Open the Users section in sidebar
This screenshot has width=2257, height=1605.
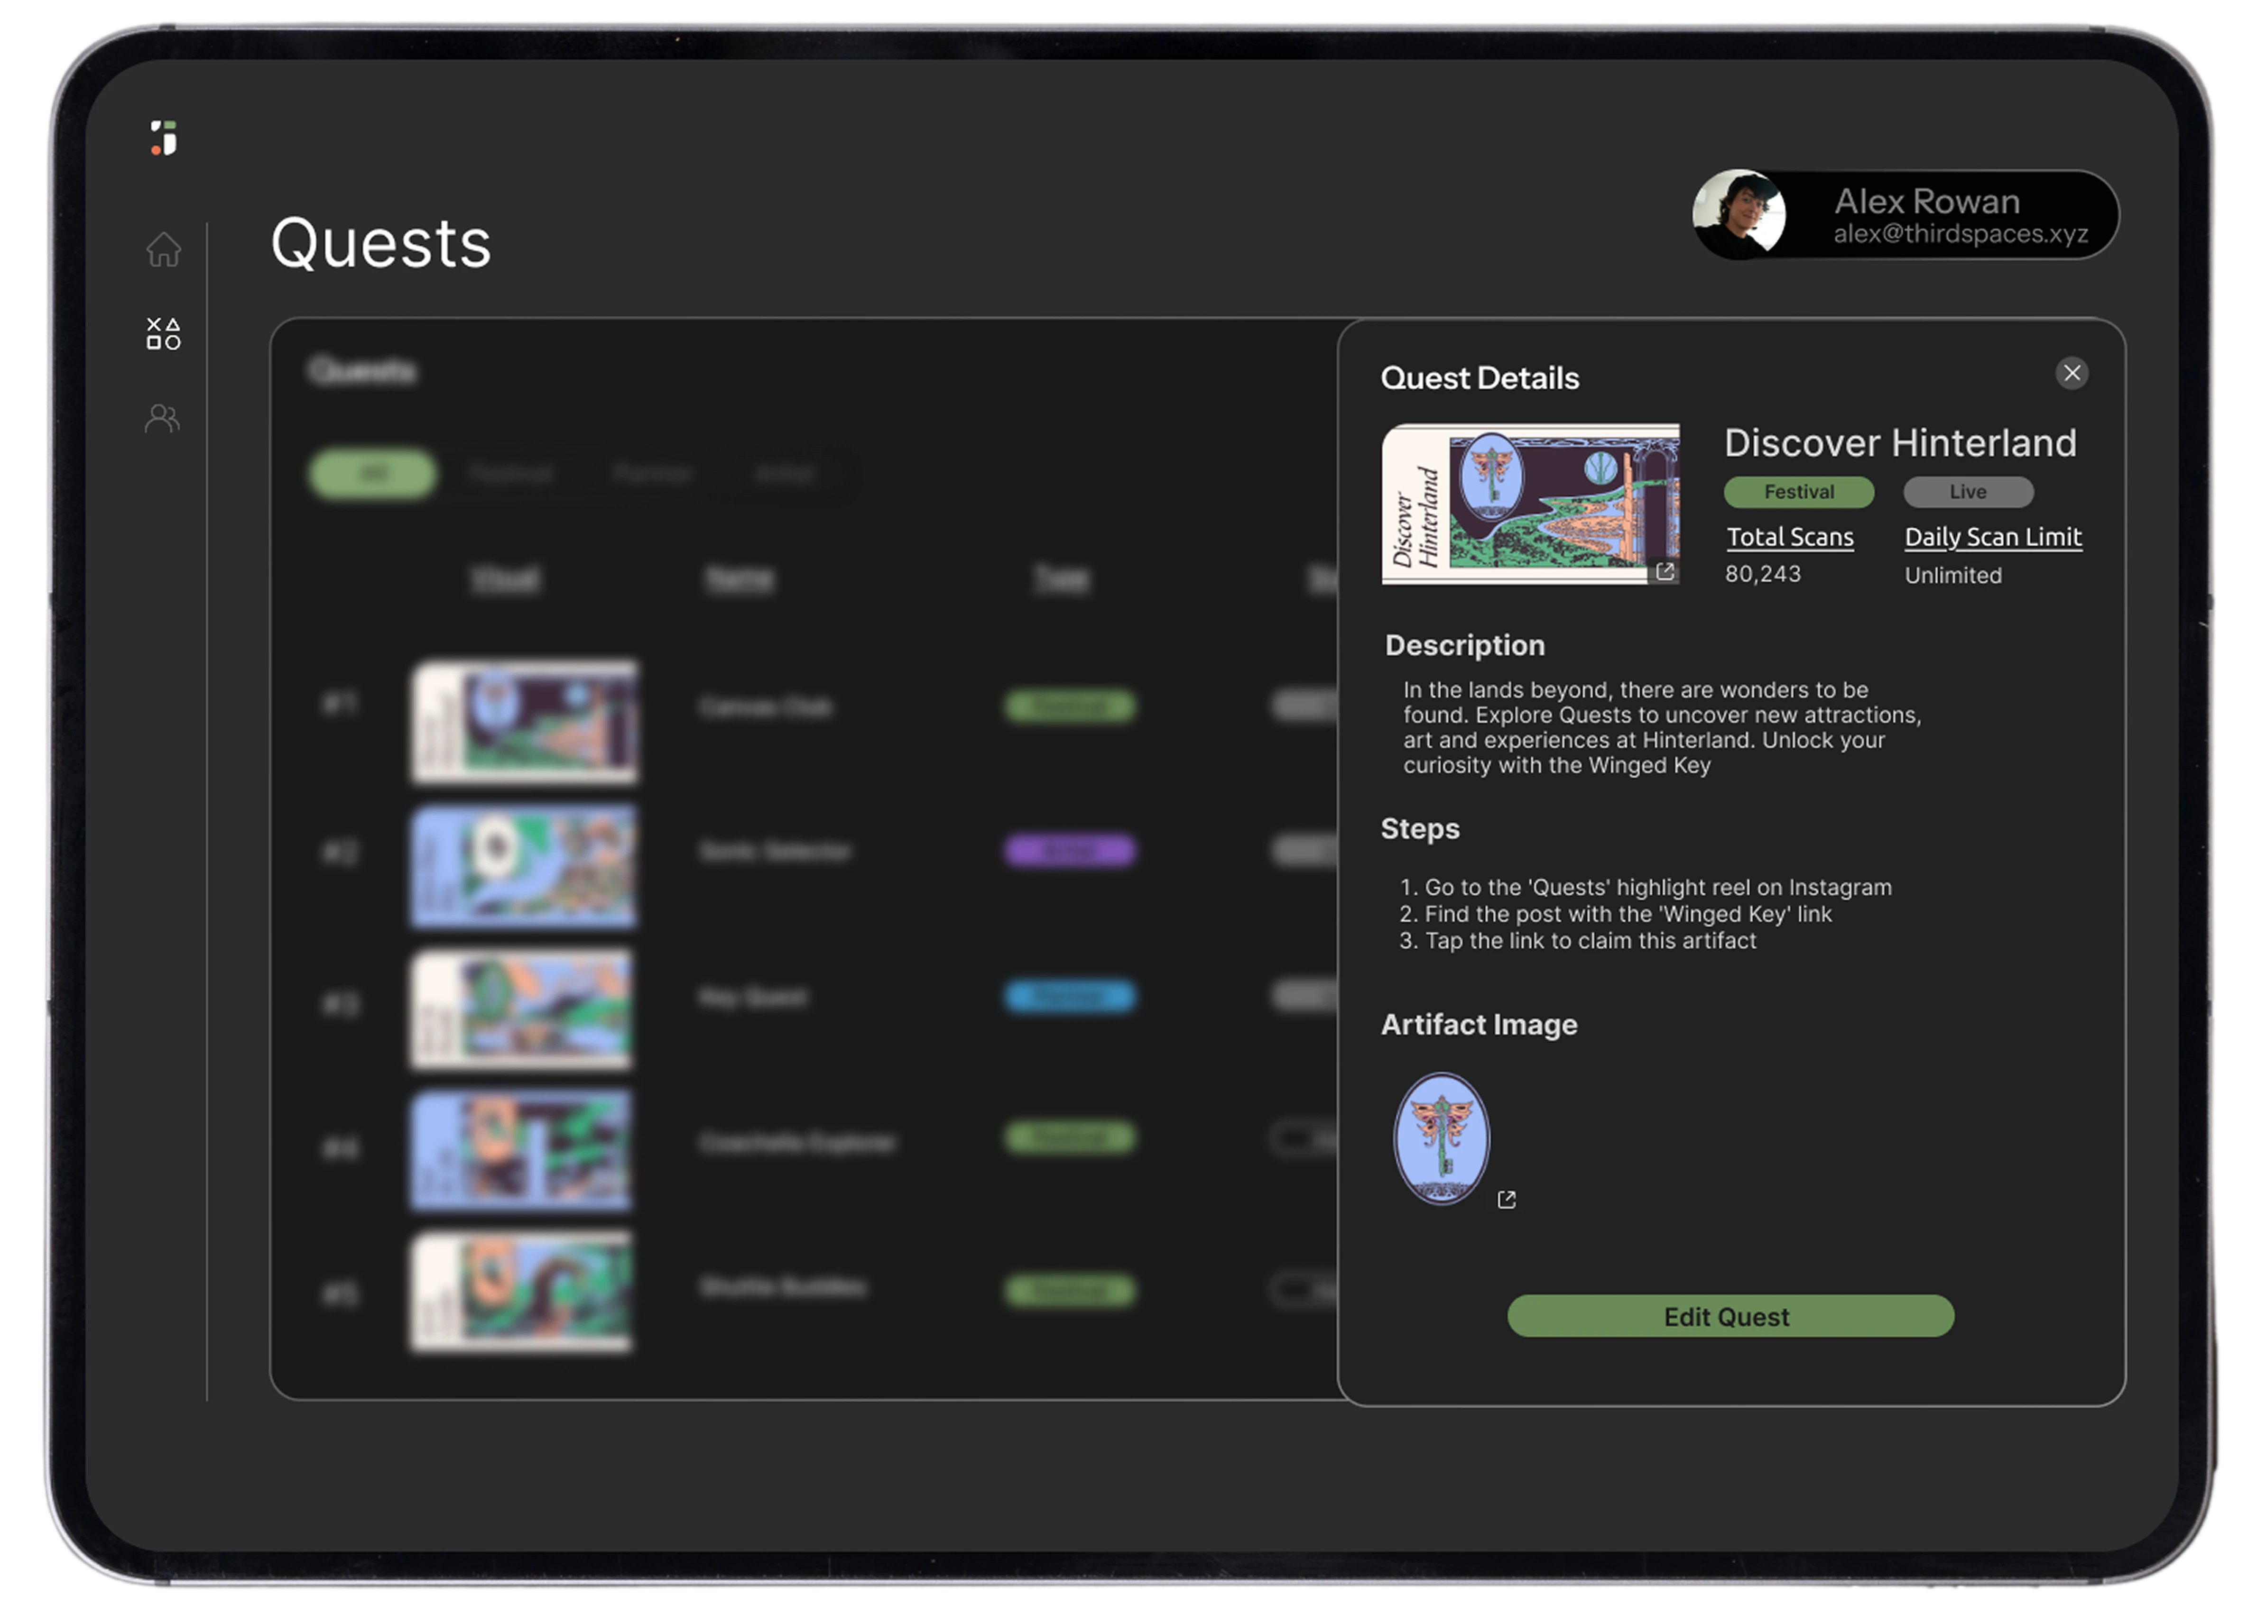pyautogui.click(x=163, y=419)
